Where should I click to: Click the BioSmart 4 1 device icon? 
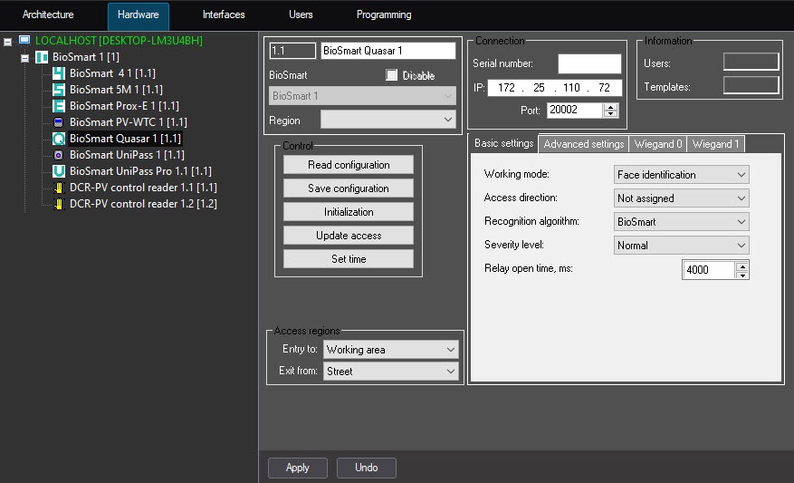click(59, 73)
